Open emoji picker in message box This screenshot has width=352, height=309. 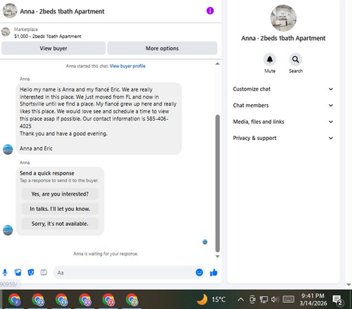click(x=199, y=272)
